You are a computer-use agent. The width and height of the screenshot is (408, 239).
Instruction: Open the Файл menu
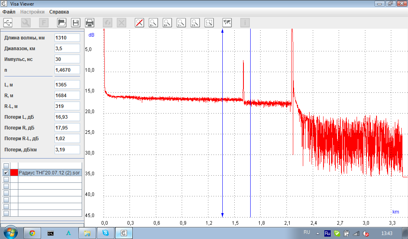[9, 12]
